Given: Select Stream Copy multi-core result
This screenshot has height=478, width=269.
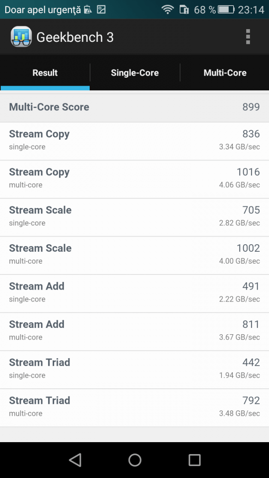Looking at the screenshot, I should [134, 180].
